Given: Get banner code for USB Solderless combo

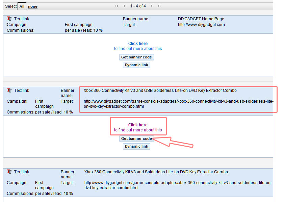Looking at the screenshot, I should (x=136, y=139).
